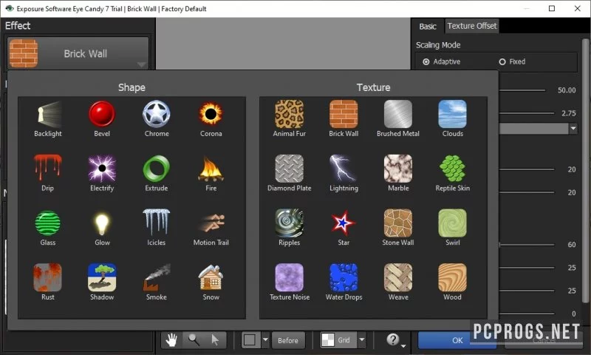Choose the Rust effect
This screenshot has height=355, width=591.
point(48,277)
